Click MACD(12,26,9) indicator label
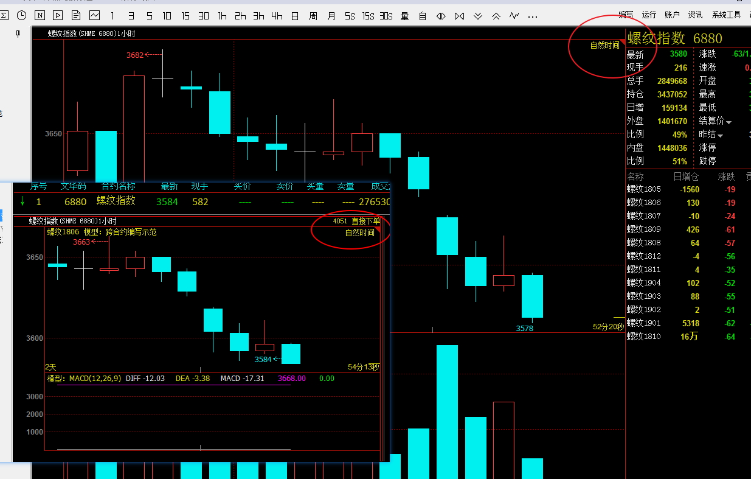The image size is (751, 479). 95,379
